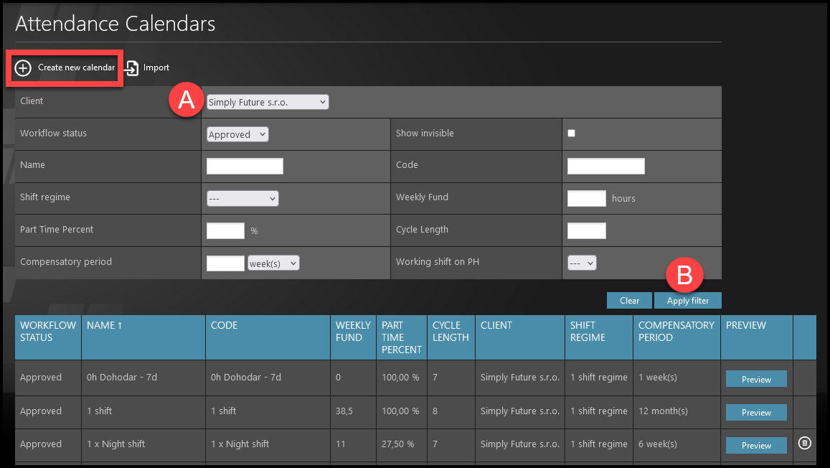Click the Part Time Percent field
The image size is (830, 468).
(x=225, y=230)
